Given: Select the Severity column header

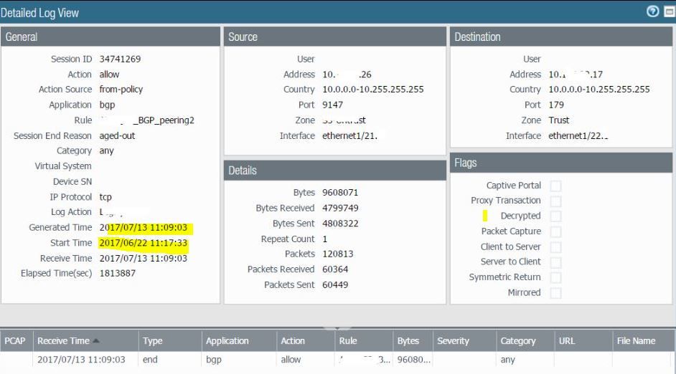Looking at the screenshot, I should [x=453, y=341].
